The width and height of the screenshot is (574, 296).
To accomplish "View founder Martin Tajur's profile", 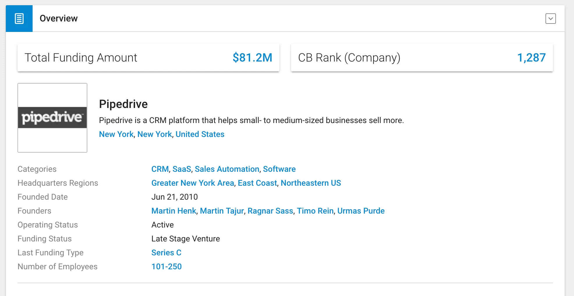I will 222,211.
